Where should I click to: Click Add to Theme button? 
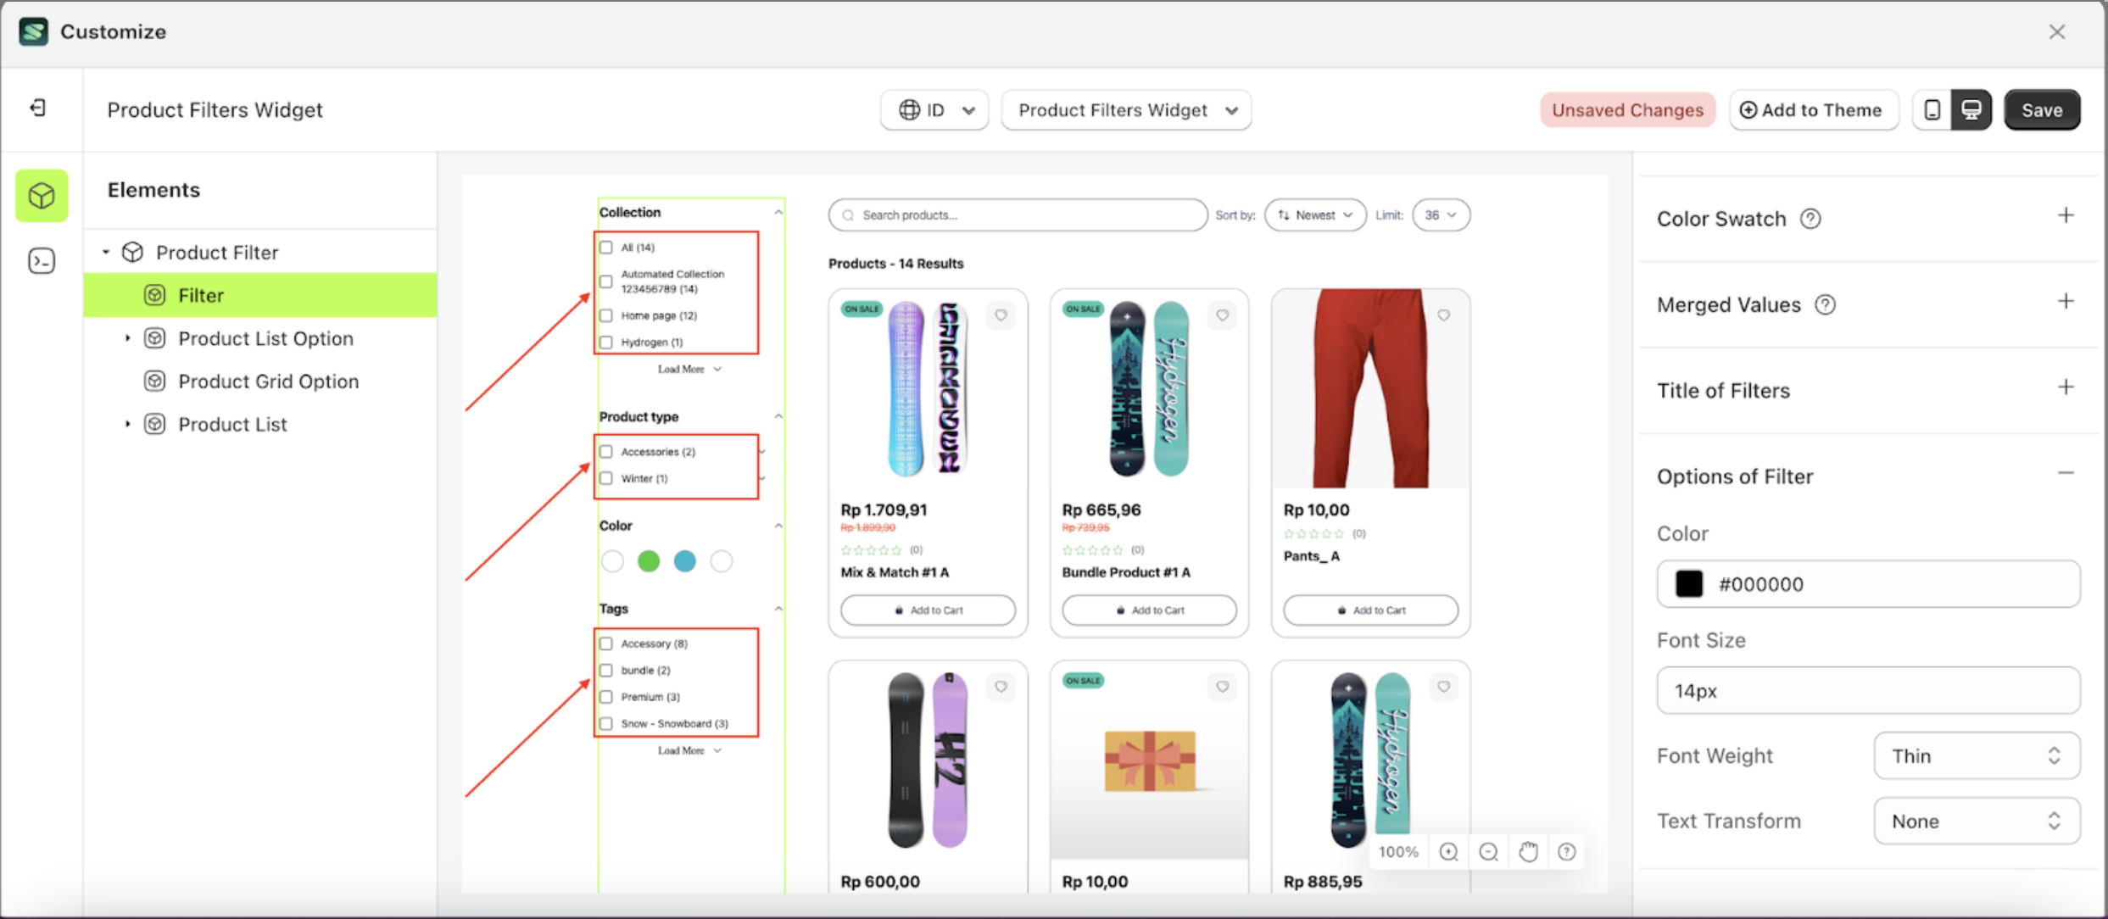click(x=1812, y=110)
